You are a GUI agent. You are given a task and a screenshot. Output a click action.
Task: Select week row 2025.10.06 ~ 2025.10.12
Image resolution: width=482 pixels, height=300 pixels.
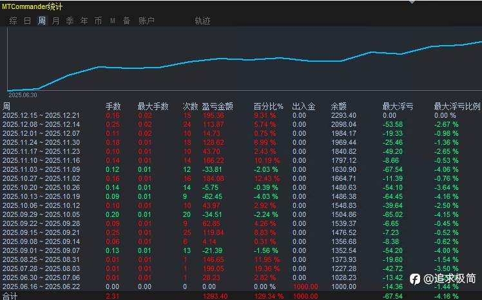(241, 205)
